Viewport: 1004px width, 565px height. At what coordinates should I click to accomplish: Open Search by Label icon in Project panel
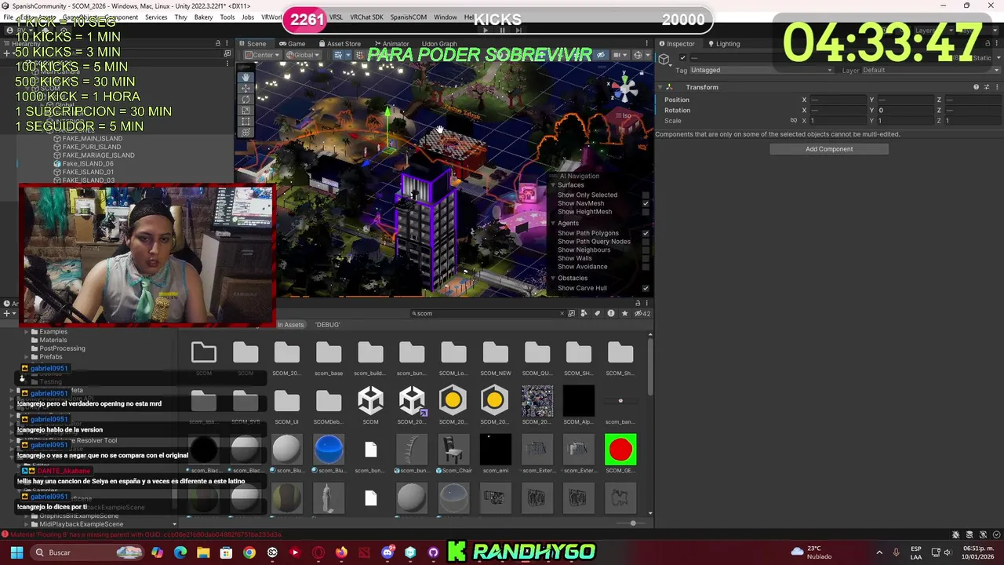click(x=597, y=313)
